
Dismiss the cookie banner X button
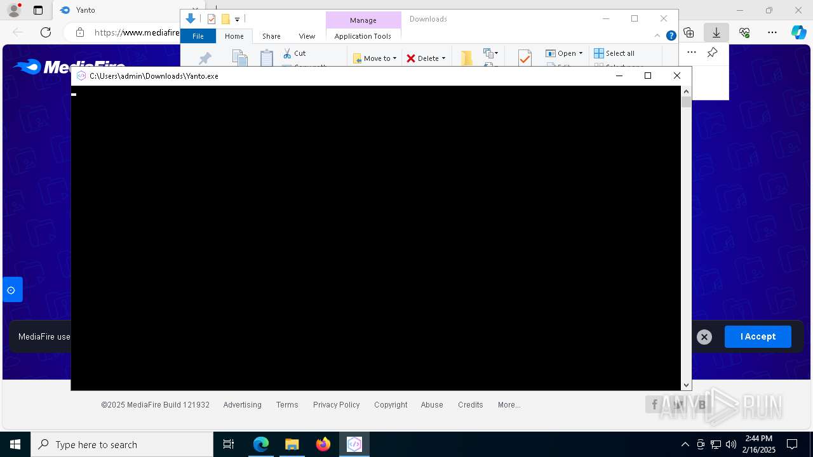click(704, 337)
